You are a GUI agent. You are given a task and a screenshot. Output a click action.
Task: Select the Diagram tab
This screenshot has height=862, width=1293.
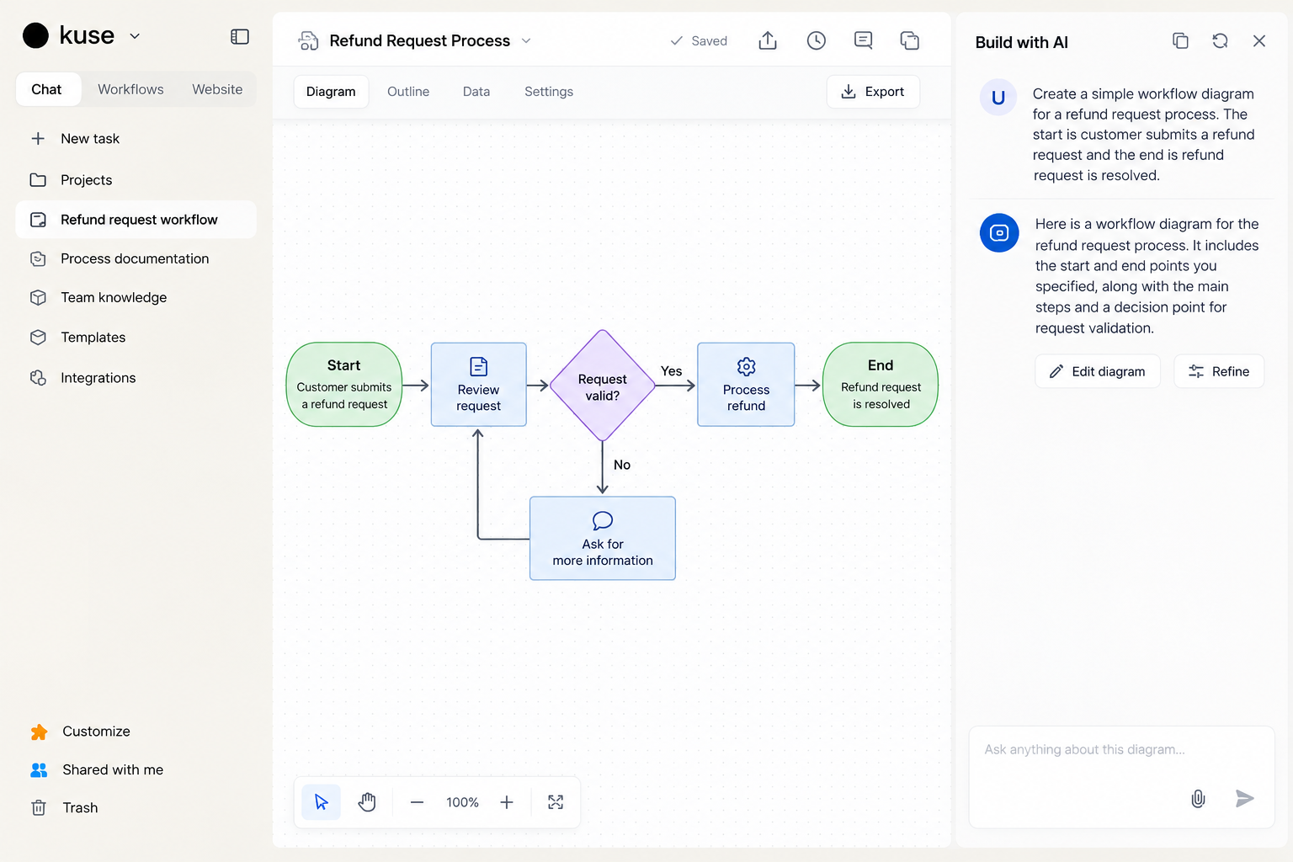(x=331, y=92)
